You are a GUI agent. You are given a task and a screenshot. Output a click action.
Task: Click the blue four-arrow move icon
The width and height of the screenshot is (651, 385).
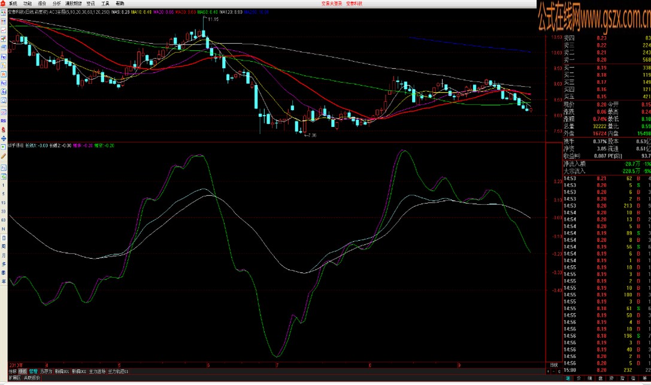pyautogui.click(x=4, y=138)
